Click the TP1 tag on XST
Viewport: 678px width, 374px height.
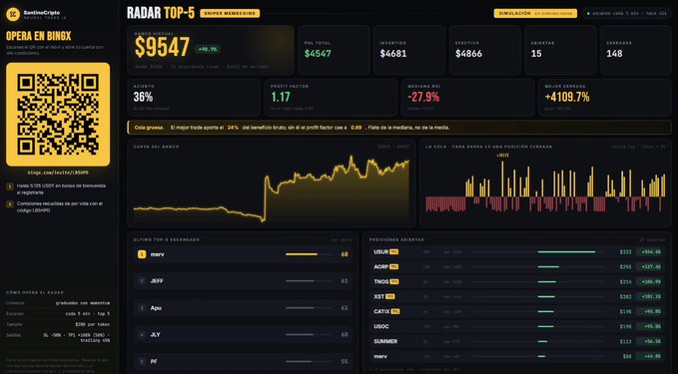390,296
